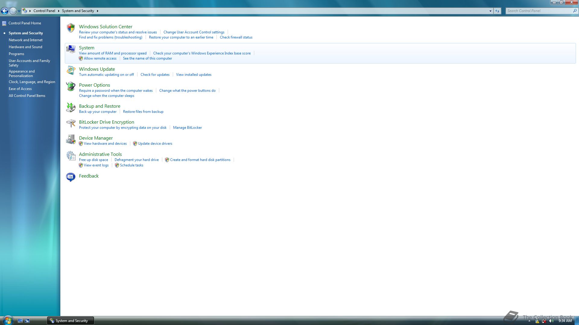Click Check firewall status link
579x325 pixels.
pyautogui.click(x=236, y=37)
